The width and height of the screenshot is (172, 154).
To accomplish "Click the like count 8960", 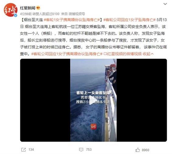I will 146,150.
